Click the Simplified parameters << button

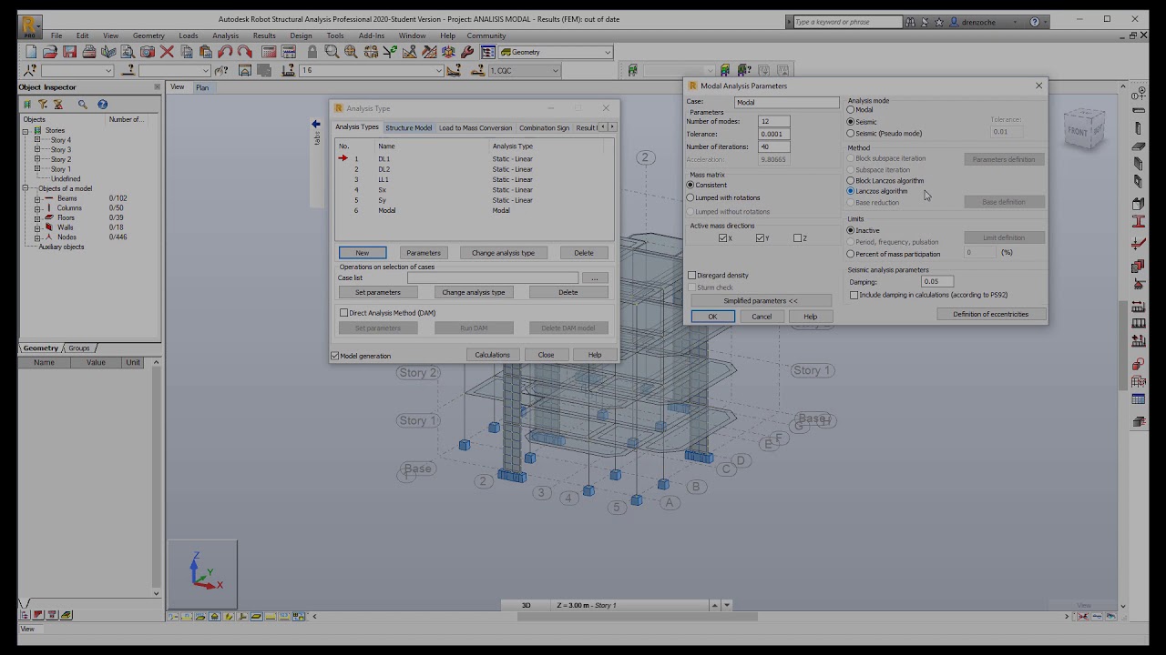pos(761,300)
